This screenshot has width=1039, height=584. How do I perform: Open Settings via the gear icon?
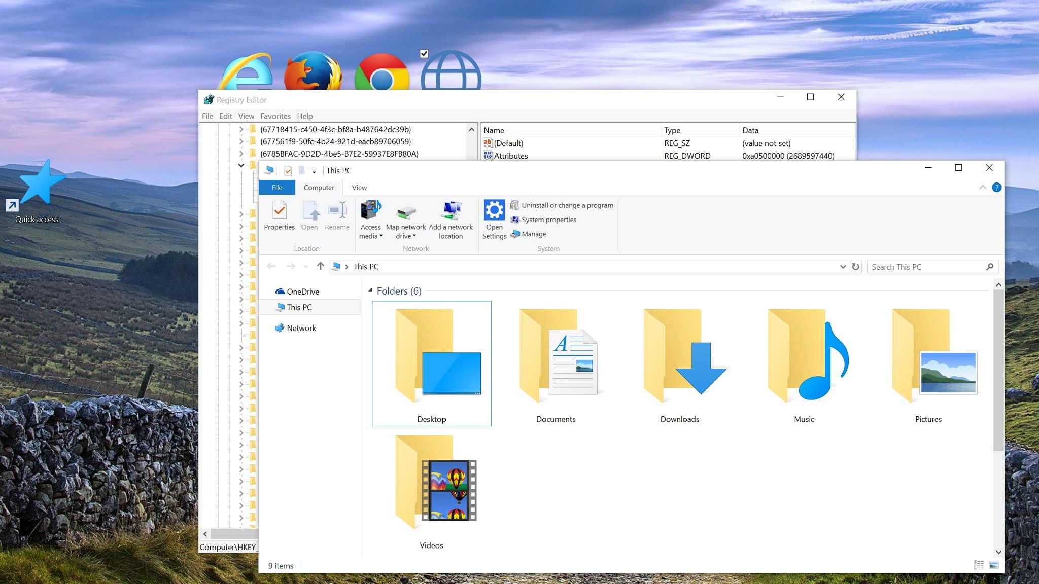(494, 210)
